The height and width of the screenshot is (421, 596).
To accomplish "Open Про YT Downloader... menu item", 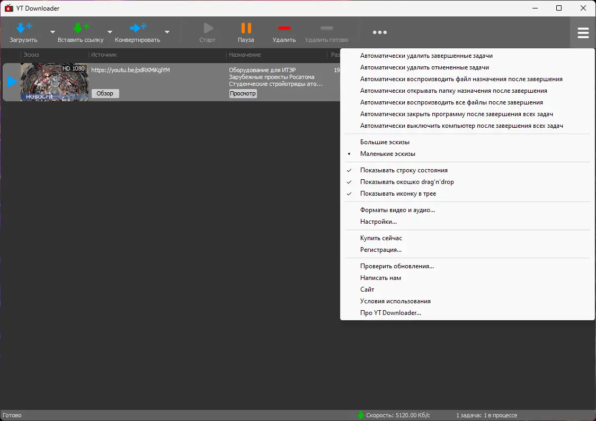I will 467,313.
